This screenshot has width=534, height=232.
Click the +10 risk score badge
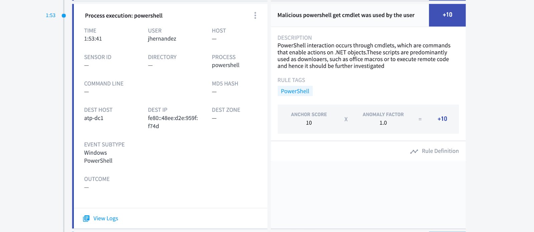(x=447, y=15)
